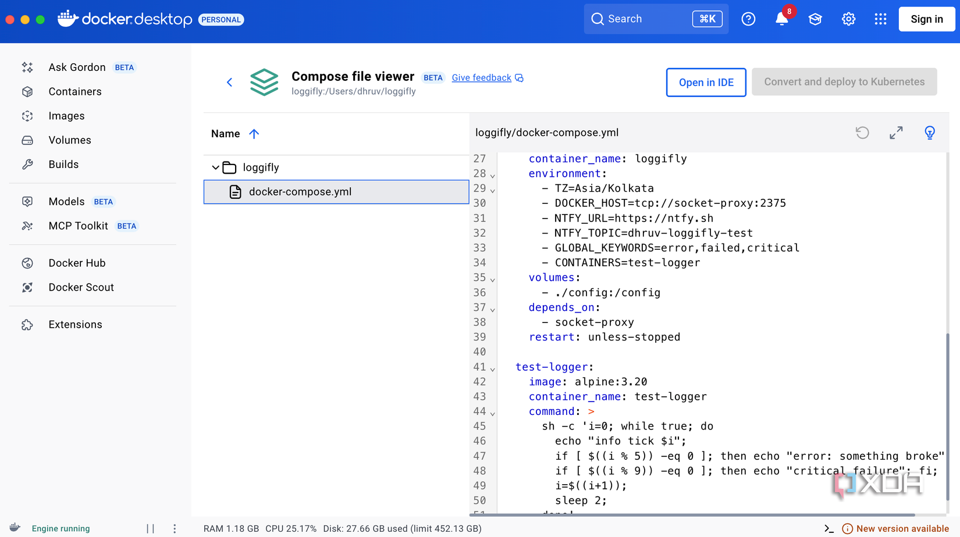Open Docker Desktop settings gear
The image size is (960, 537).
click(848, 19)
